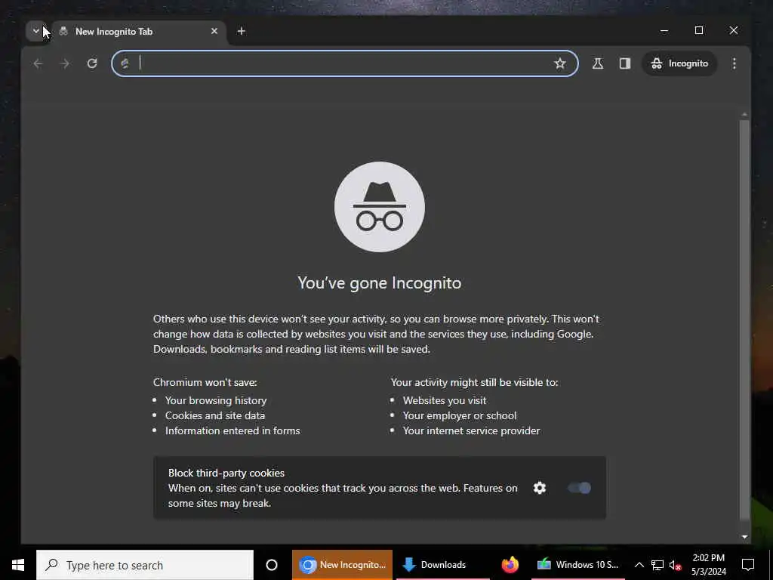Viewport: 773px width, 580px height.
Task: Select the New Incognito Tab tab
Action: point(139,32)
